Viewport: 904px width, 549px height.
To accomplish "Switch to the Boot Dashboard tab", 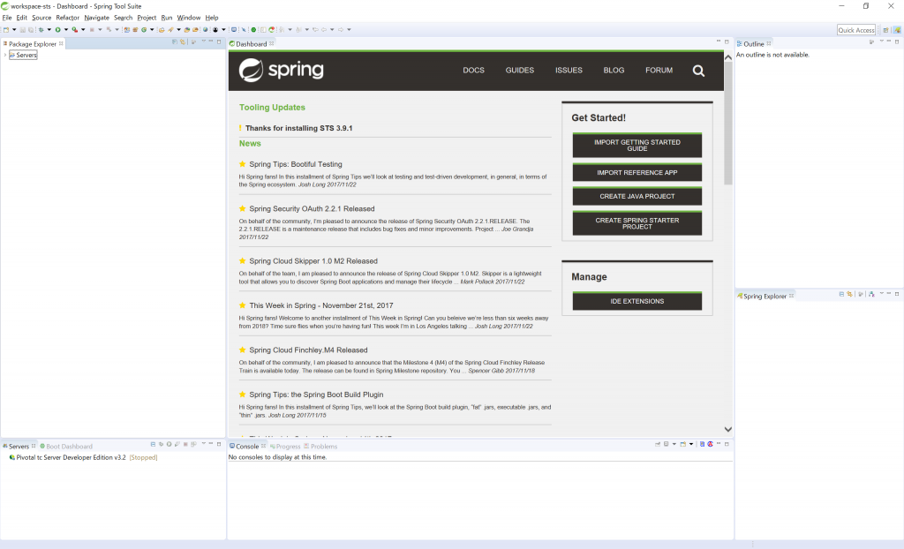I will (69, 447).
